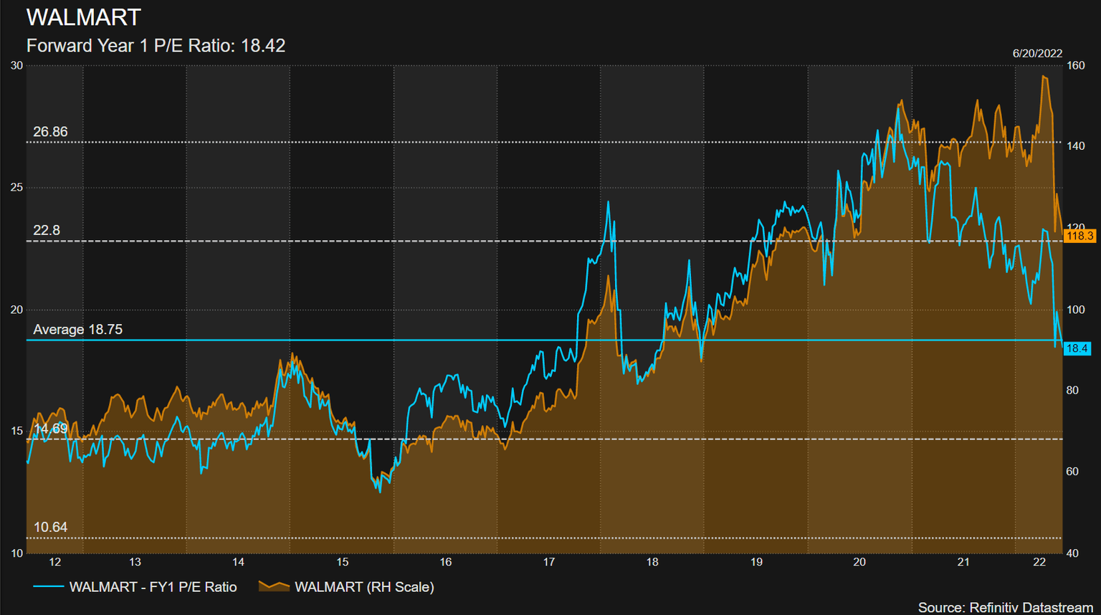Screen dimensions: 1101x615
Task: Click year label 14 on the time axis
Action: [239, 562]
